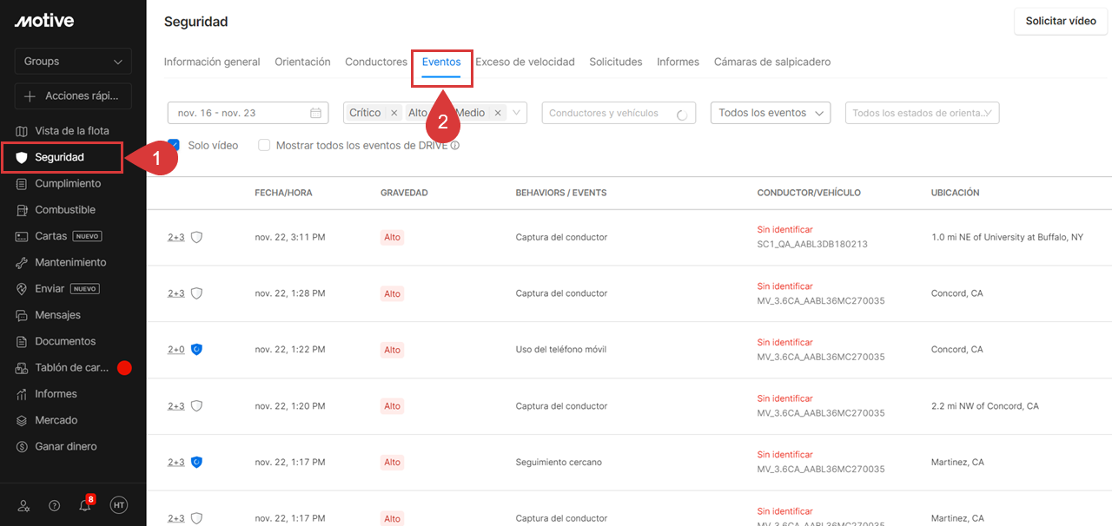
Task: Open HT user profile avatar
Action: click(x=119, y=505)
